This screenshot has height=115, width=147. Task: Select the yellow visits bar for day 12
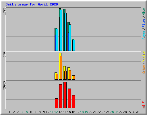coord(55,76)
